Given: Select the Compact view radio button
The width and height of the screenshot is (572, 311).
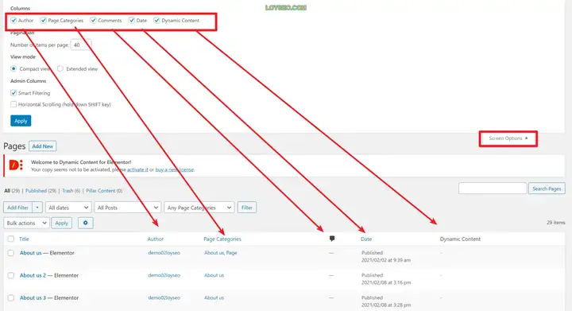Looking at the screenshot, I should 14,68.
